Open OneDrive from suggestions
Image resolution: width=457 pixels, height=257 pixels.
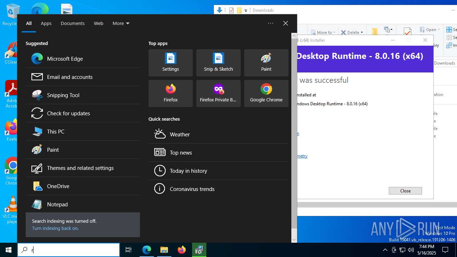coord(83,186)
